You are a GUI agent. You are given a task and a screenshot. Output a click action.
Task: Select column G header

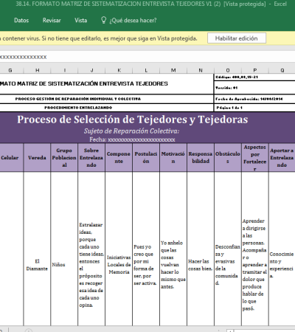(x=10, y=70)
